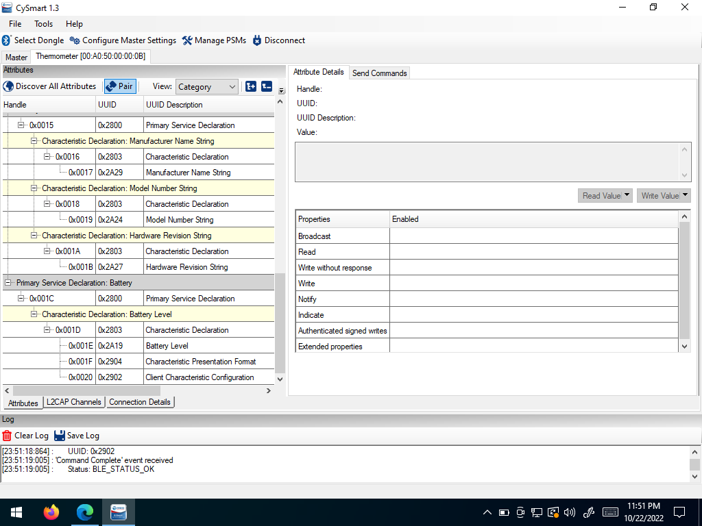Image resolution: width=702 pixels, height=526 pixels.
Task: Select Manufacturer Name String row 0x0017
Action: (x=138, y=172)
